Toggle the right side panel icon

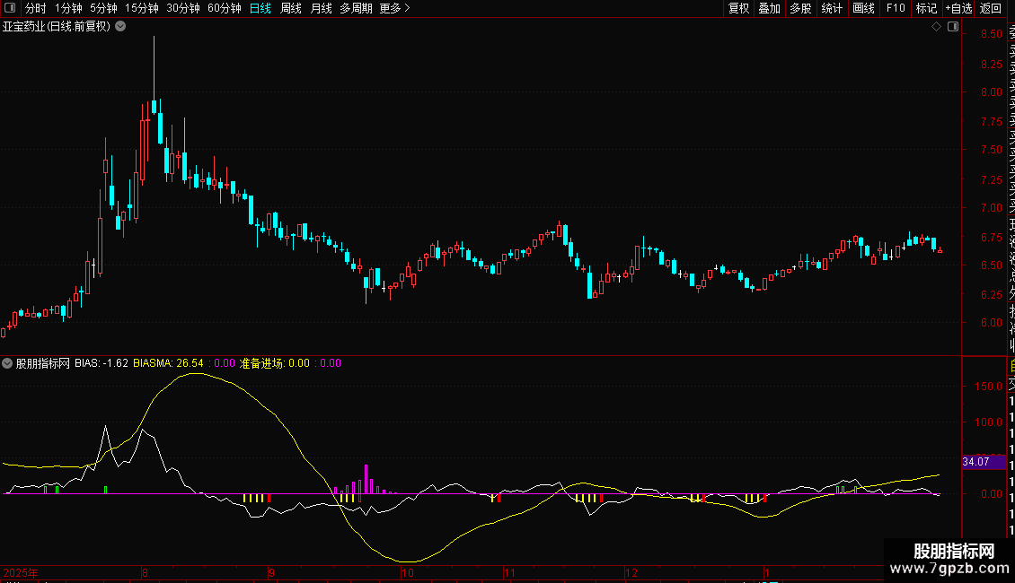tap(953, 27)
